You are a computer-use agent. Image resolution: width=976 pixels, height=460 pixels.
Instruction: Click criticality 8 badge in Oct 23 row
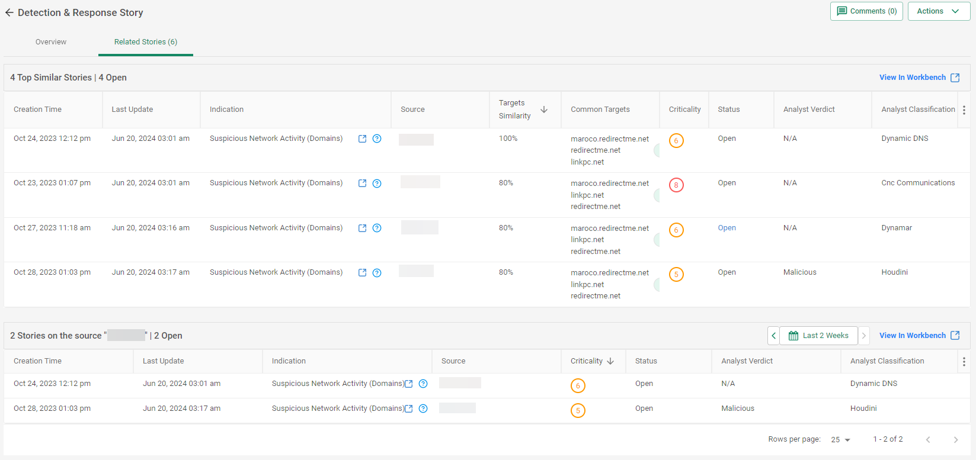coord(676,185)
